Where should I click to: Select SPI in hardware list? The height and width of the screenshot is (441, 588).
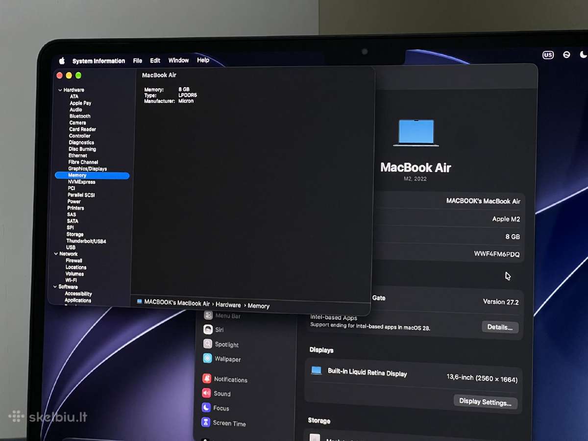[x=71, y=228]
